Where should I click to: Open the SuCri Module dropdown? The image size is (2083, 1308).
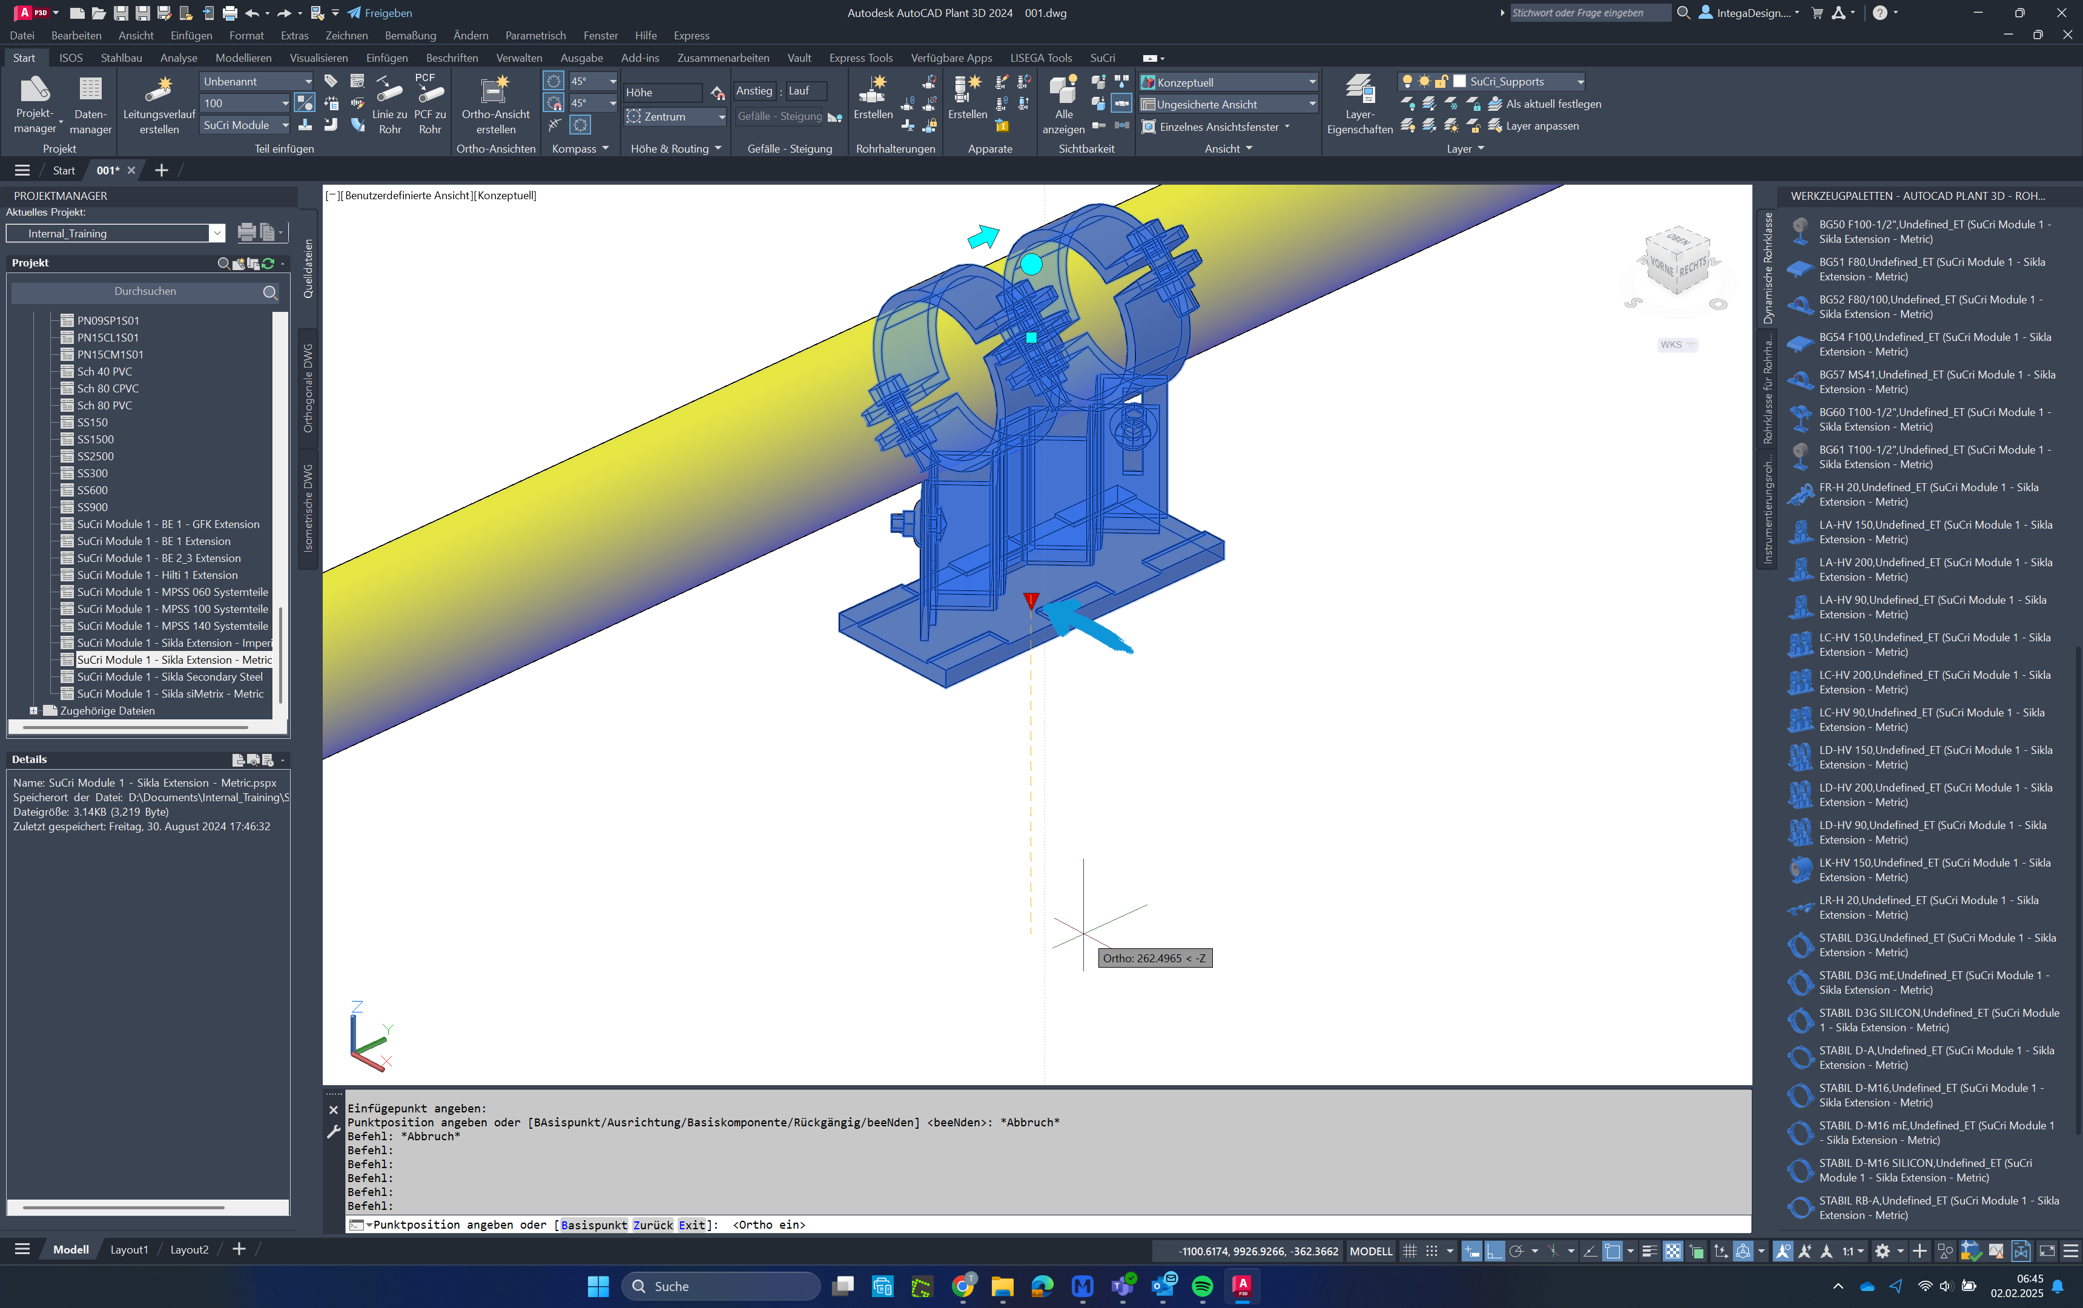(246, 125)
